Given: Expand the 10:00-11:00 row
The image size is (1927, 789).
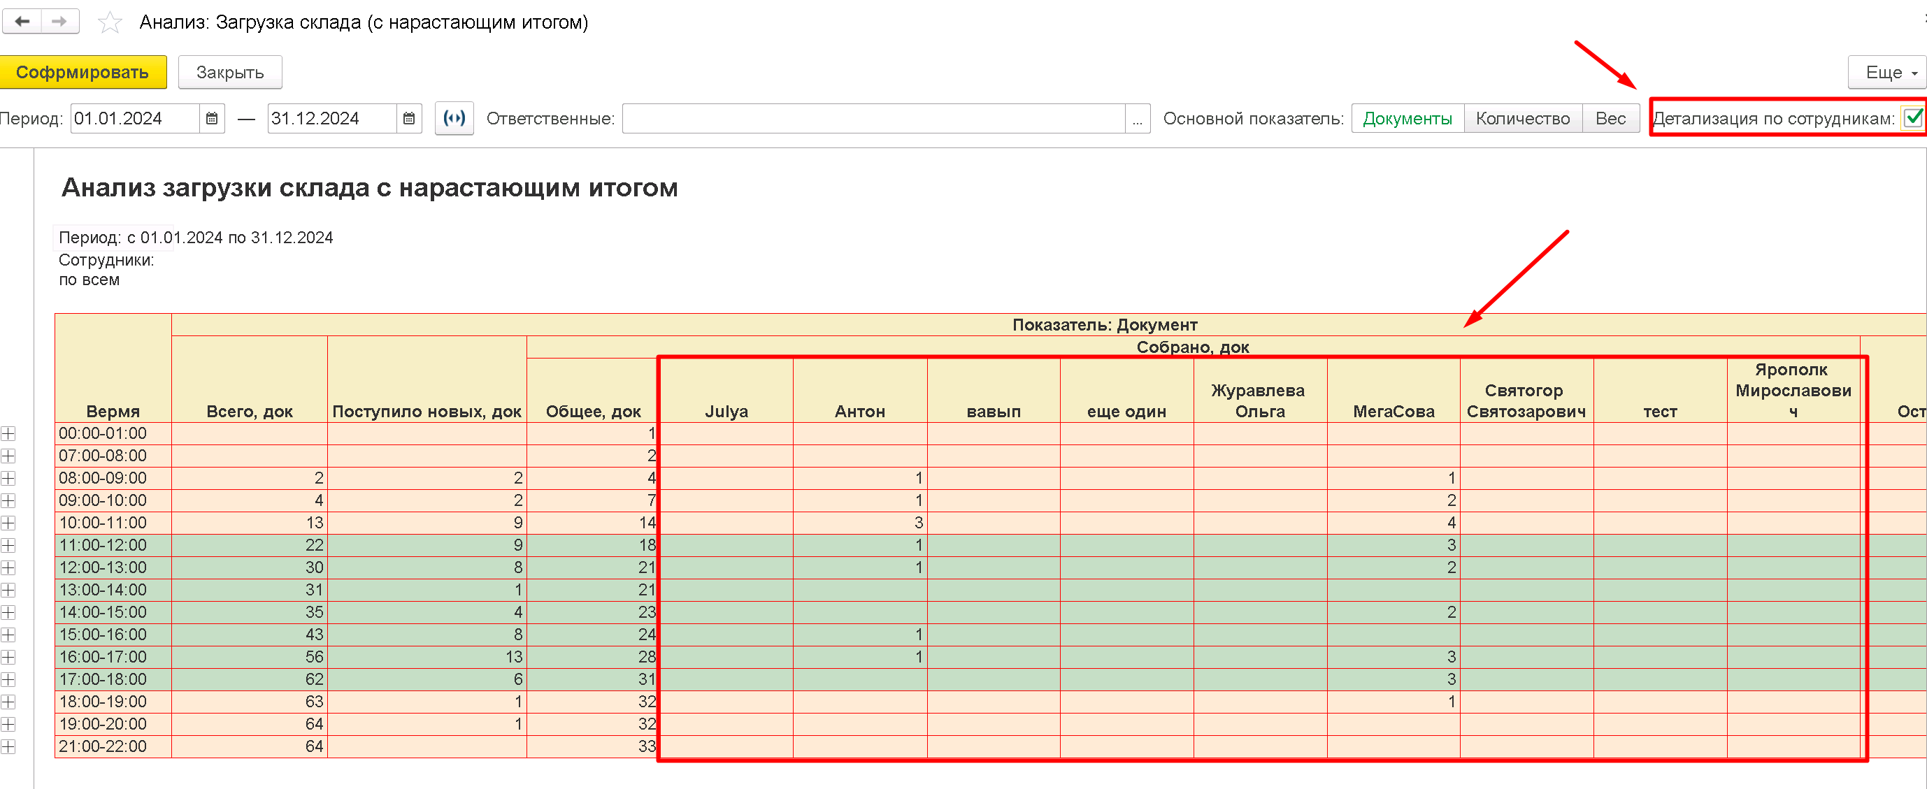Looking at the screenshot, I should 8,523.
